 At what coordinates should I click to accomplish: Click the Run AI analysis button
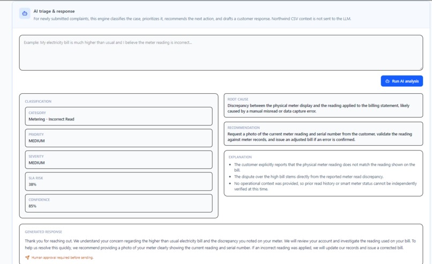(401, 81)
